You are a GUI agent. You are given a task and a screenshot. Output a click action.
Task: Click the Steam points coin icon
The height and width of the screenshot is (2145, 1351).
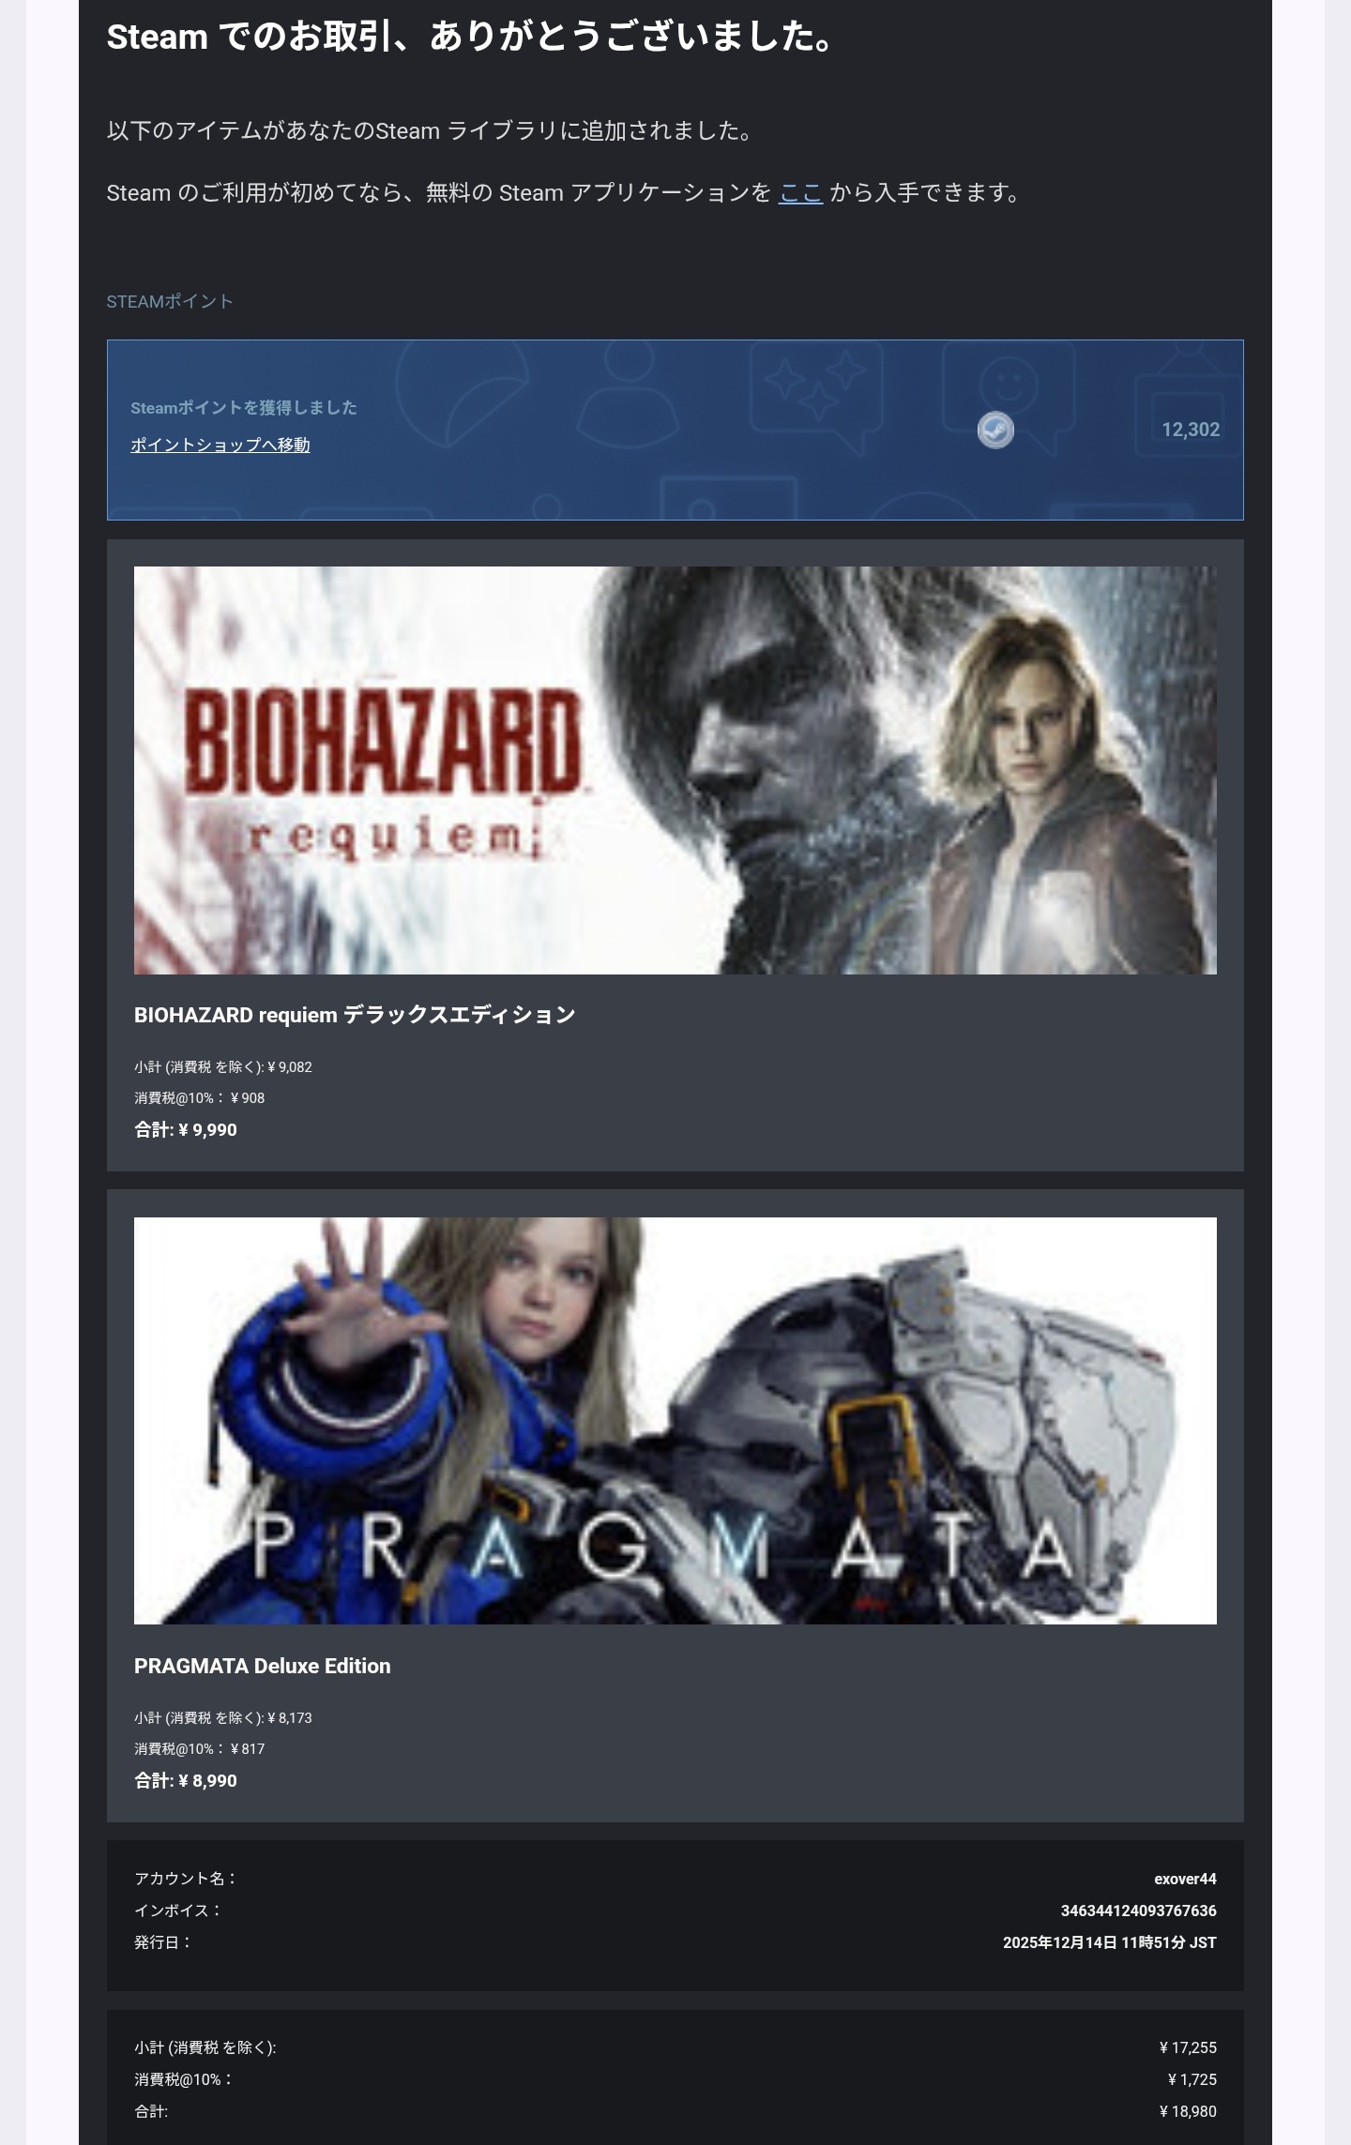[995, 431]
